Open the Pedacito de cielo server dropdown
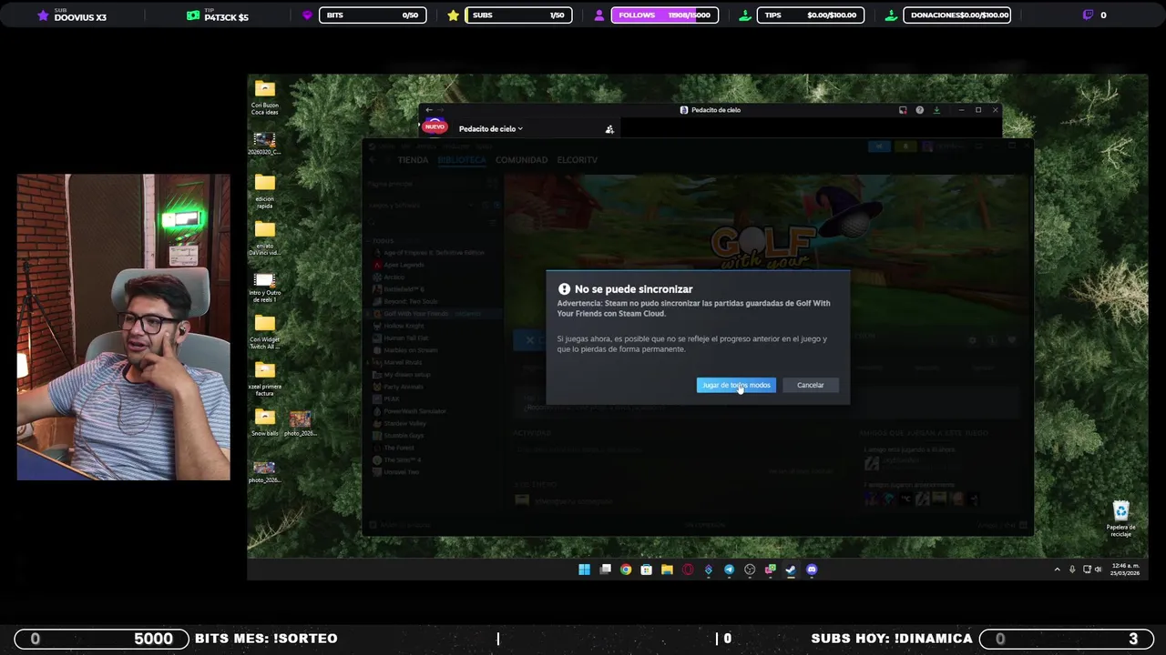1166x655 pixels. tap(490, 129)
